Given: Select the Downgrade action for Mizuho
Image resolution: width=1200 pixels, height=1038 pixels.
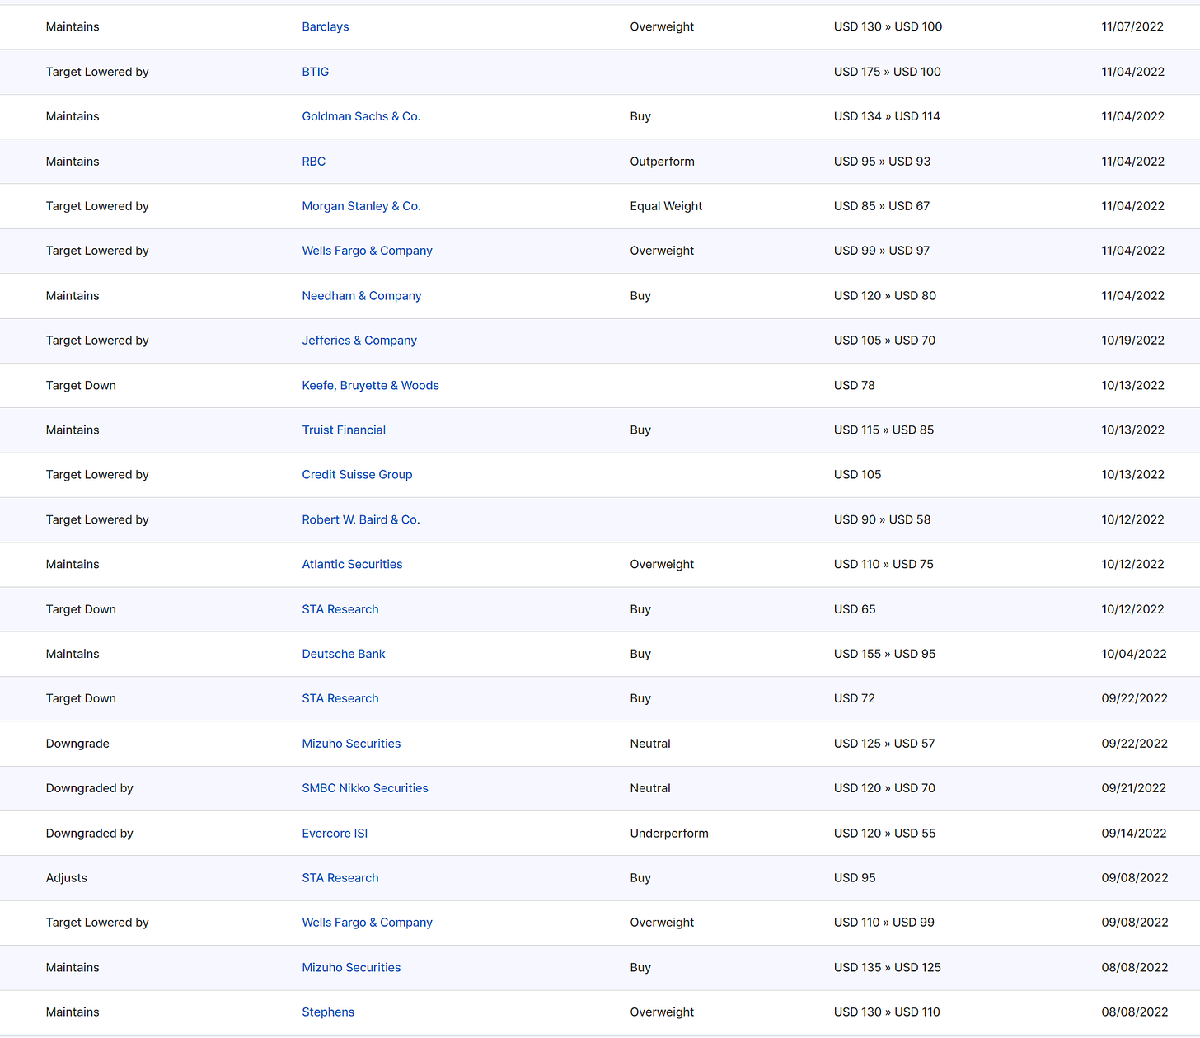Looking at the screenshot, I should [x=77, y=744].
